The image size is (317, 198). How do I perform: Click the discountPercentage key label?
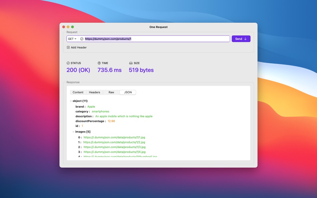pos(90,121)
